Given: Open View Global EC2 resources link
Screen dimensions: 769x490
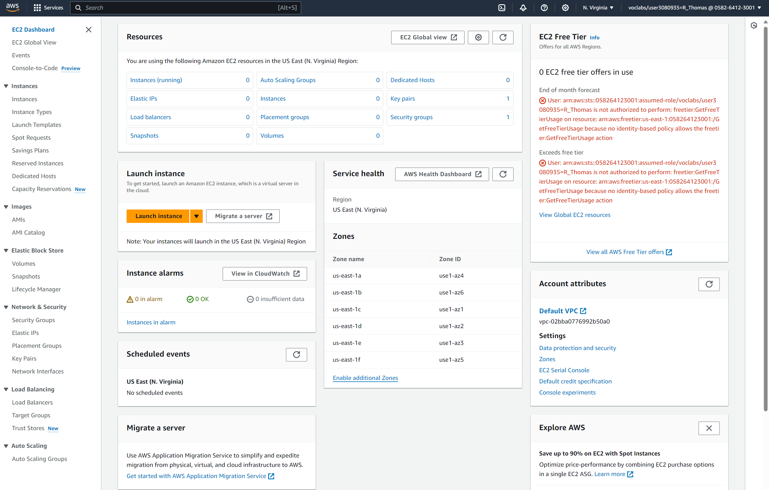Looking at the screenshot, I should 575,215.
